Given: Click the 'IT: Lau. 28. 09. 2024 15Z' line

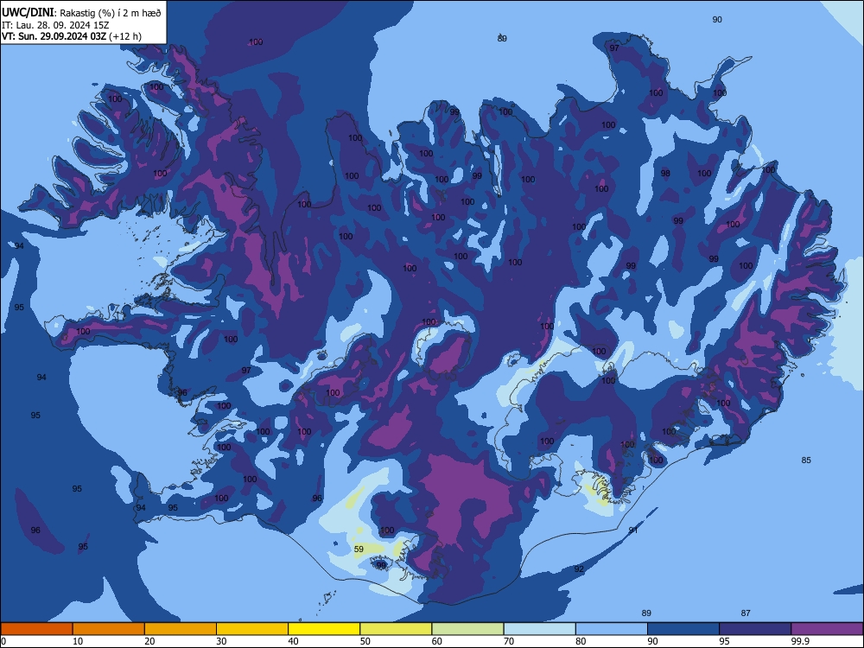Looking at the screenshot, I should [x=55, y=25].
